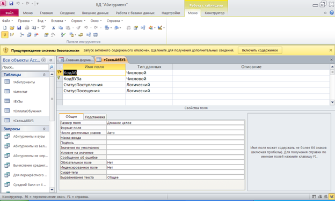
Task: Open the Надстройки ribbon tab
Action: pos(171,13)
